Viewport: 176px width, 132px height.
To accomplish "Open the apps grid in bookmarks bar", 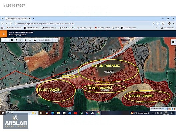I will pyautogui.click(x=2, y=28).
